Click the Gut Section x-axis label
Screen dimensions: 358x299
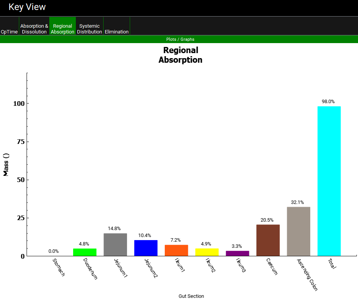[x=191, y=296]
